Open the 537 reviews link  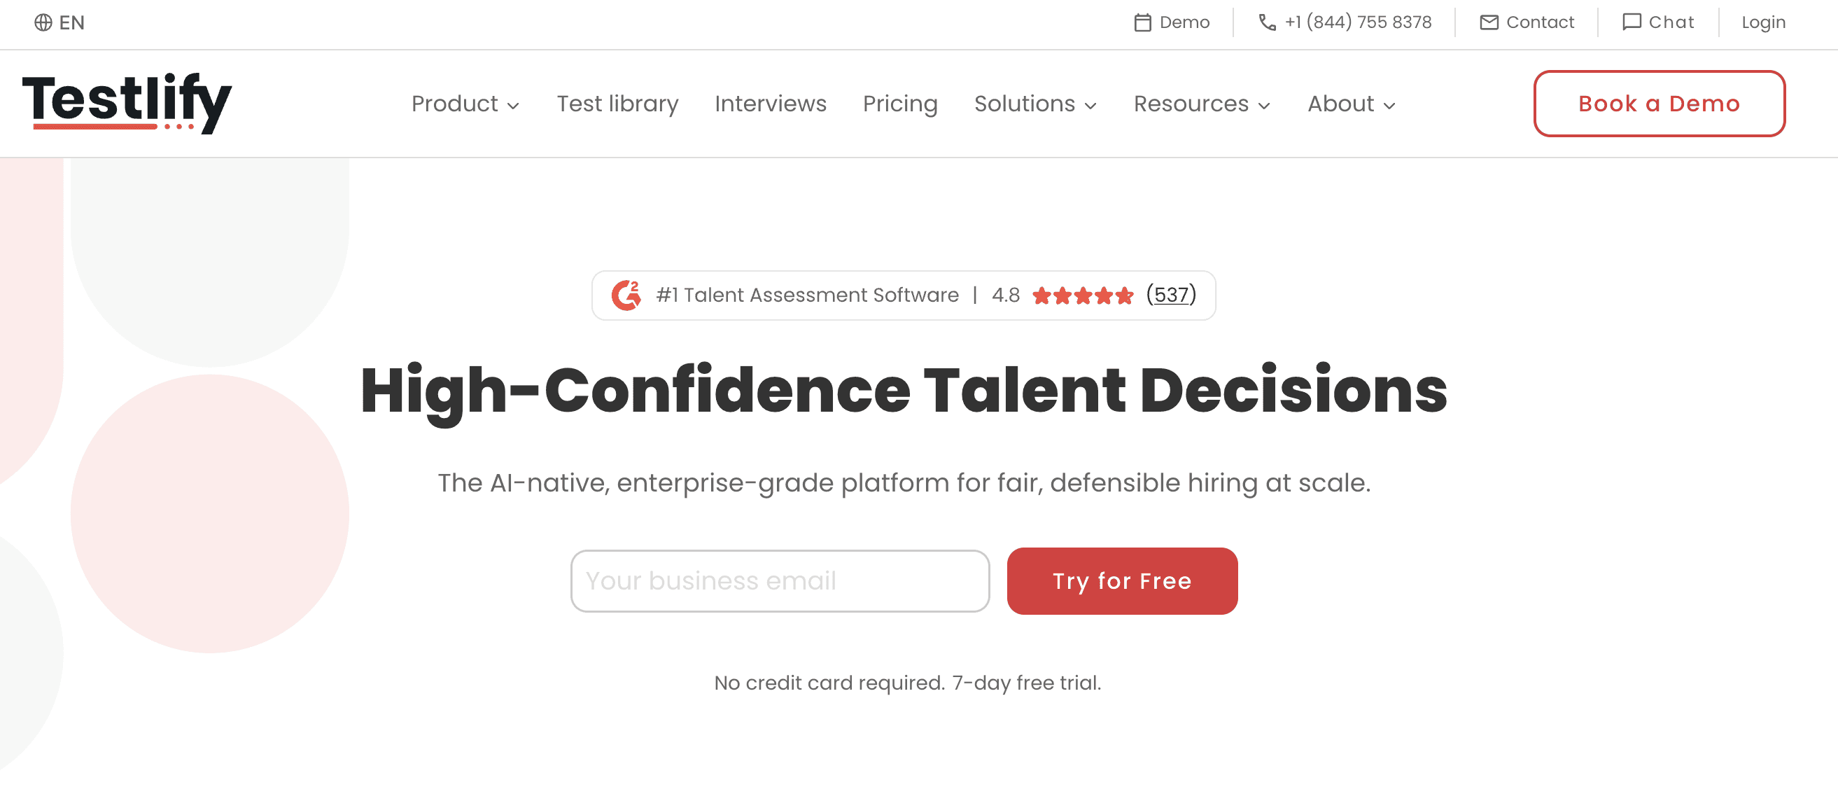pos(1171,295)
